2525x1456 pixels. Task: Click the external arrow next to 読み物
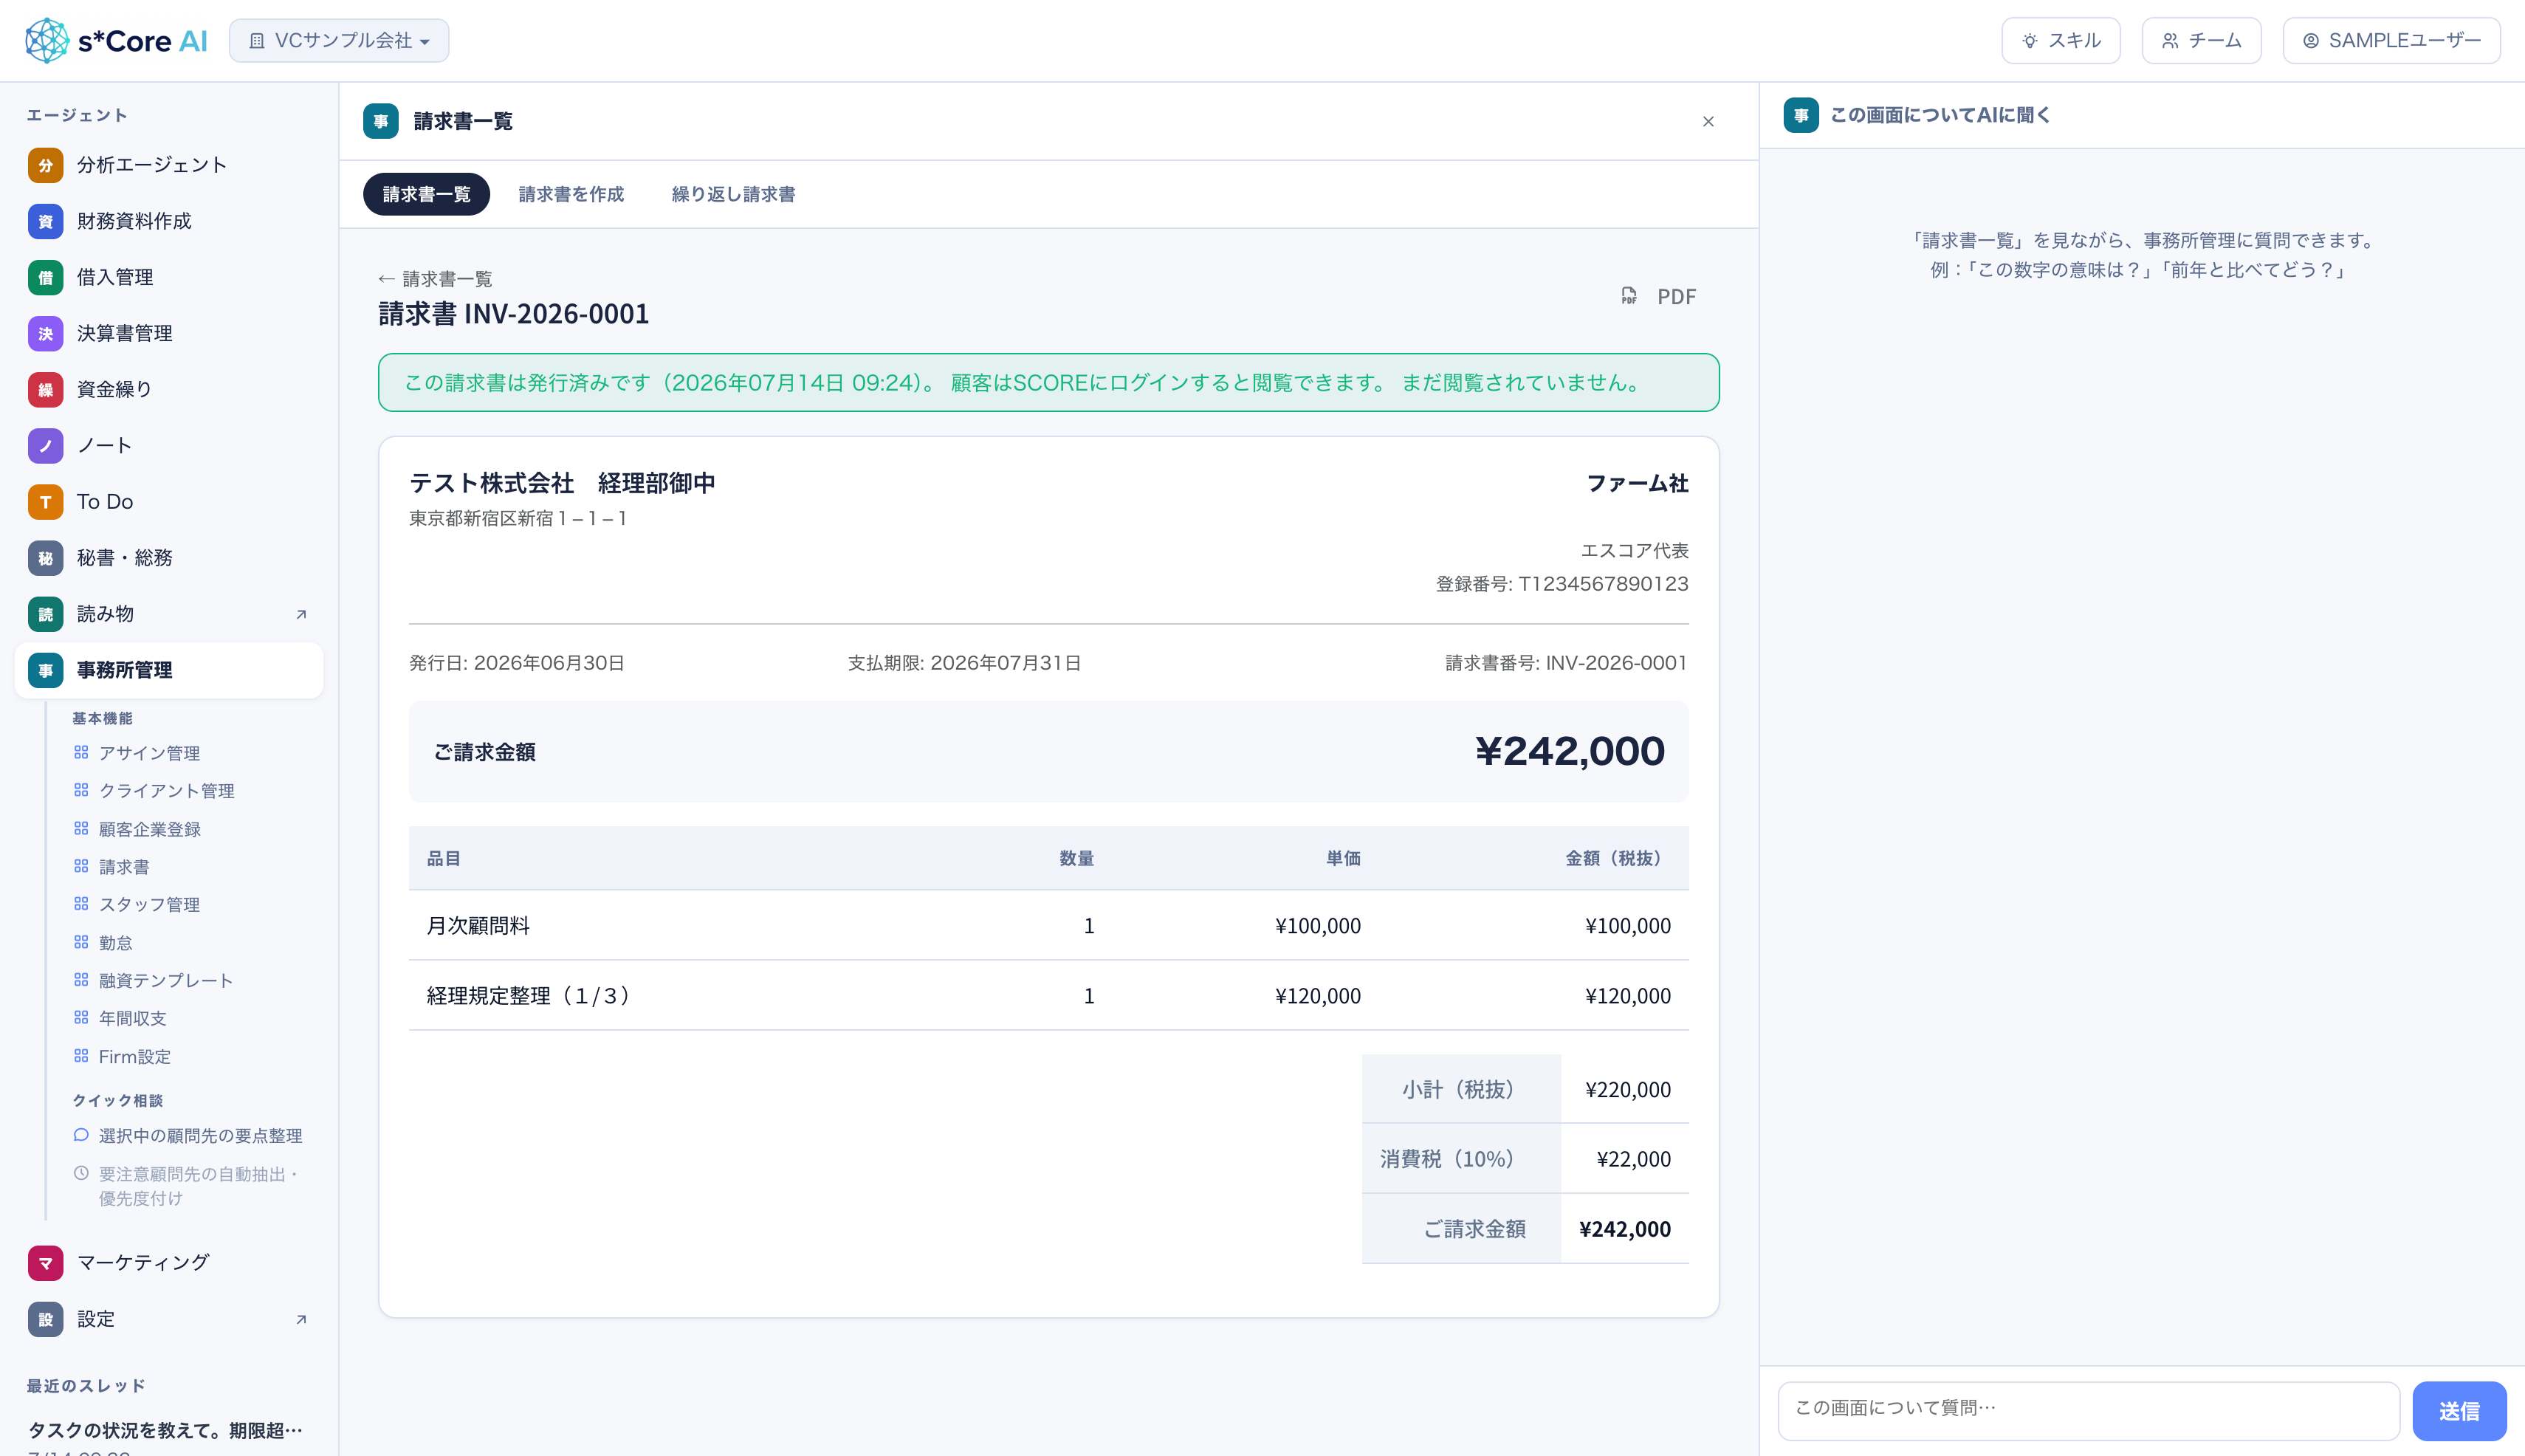point(301,614)
